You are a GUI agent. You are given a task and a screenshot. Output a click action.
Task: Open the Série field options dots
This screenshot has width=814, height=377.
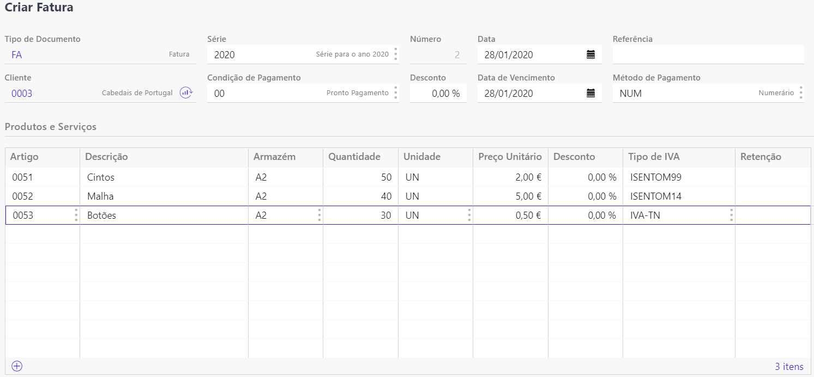(396, 54)
